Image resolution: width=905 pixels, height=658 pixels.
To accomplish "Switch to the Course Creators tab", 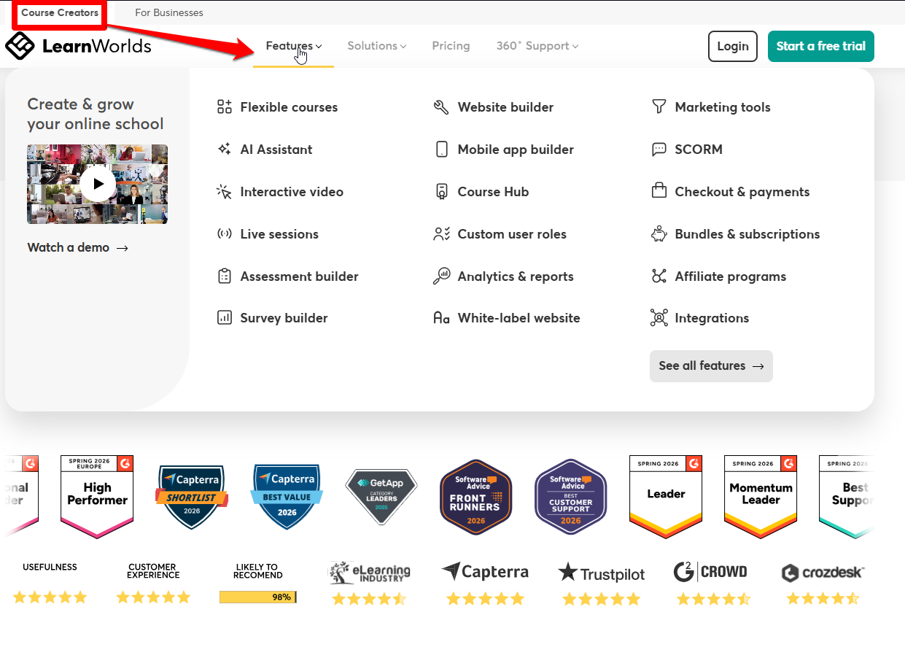I will click(x=60, y=13).
